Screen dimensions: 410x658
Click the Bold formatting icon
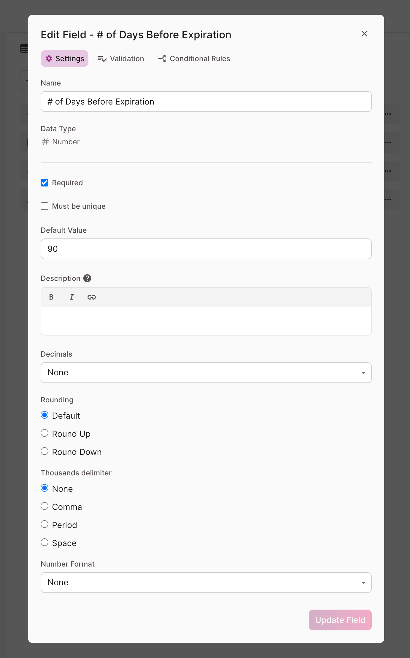coord(51,297)
